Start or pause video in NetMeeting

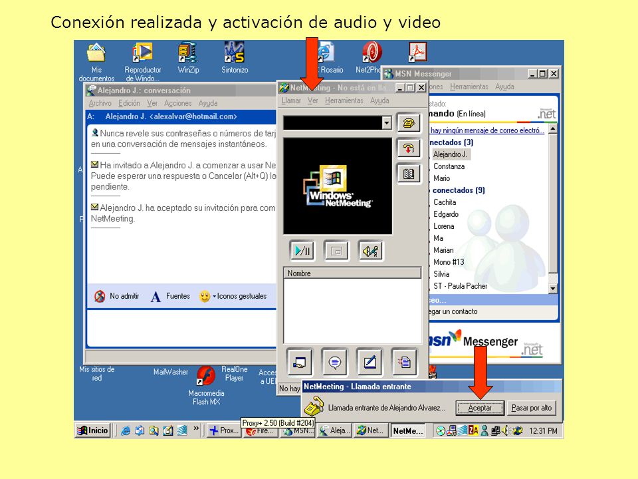pyautogui.click(x=302, y=251)
